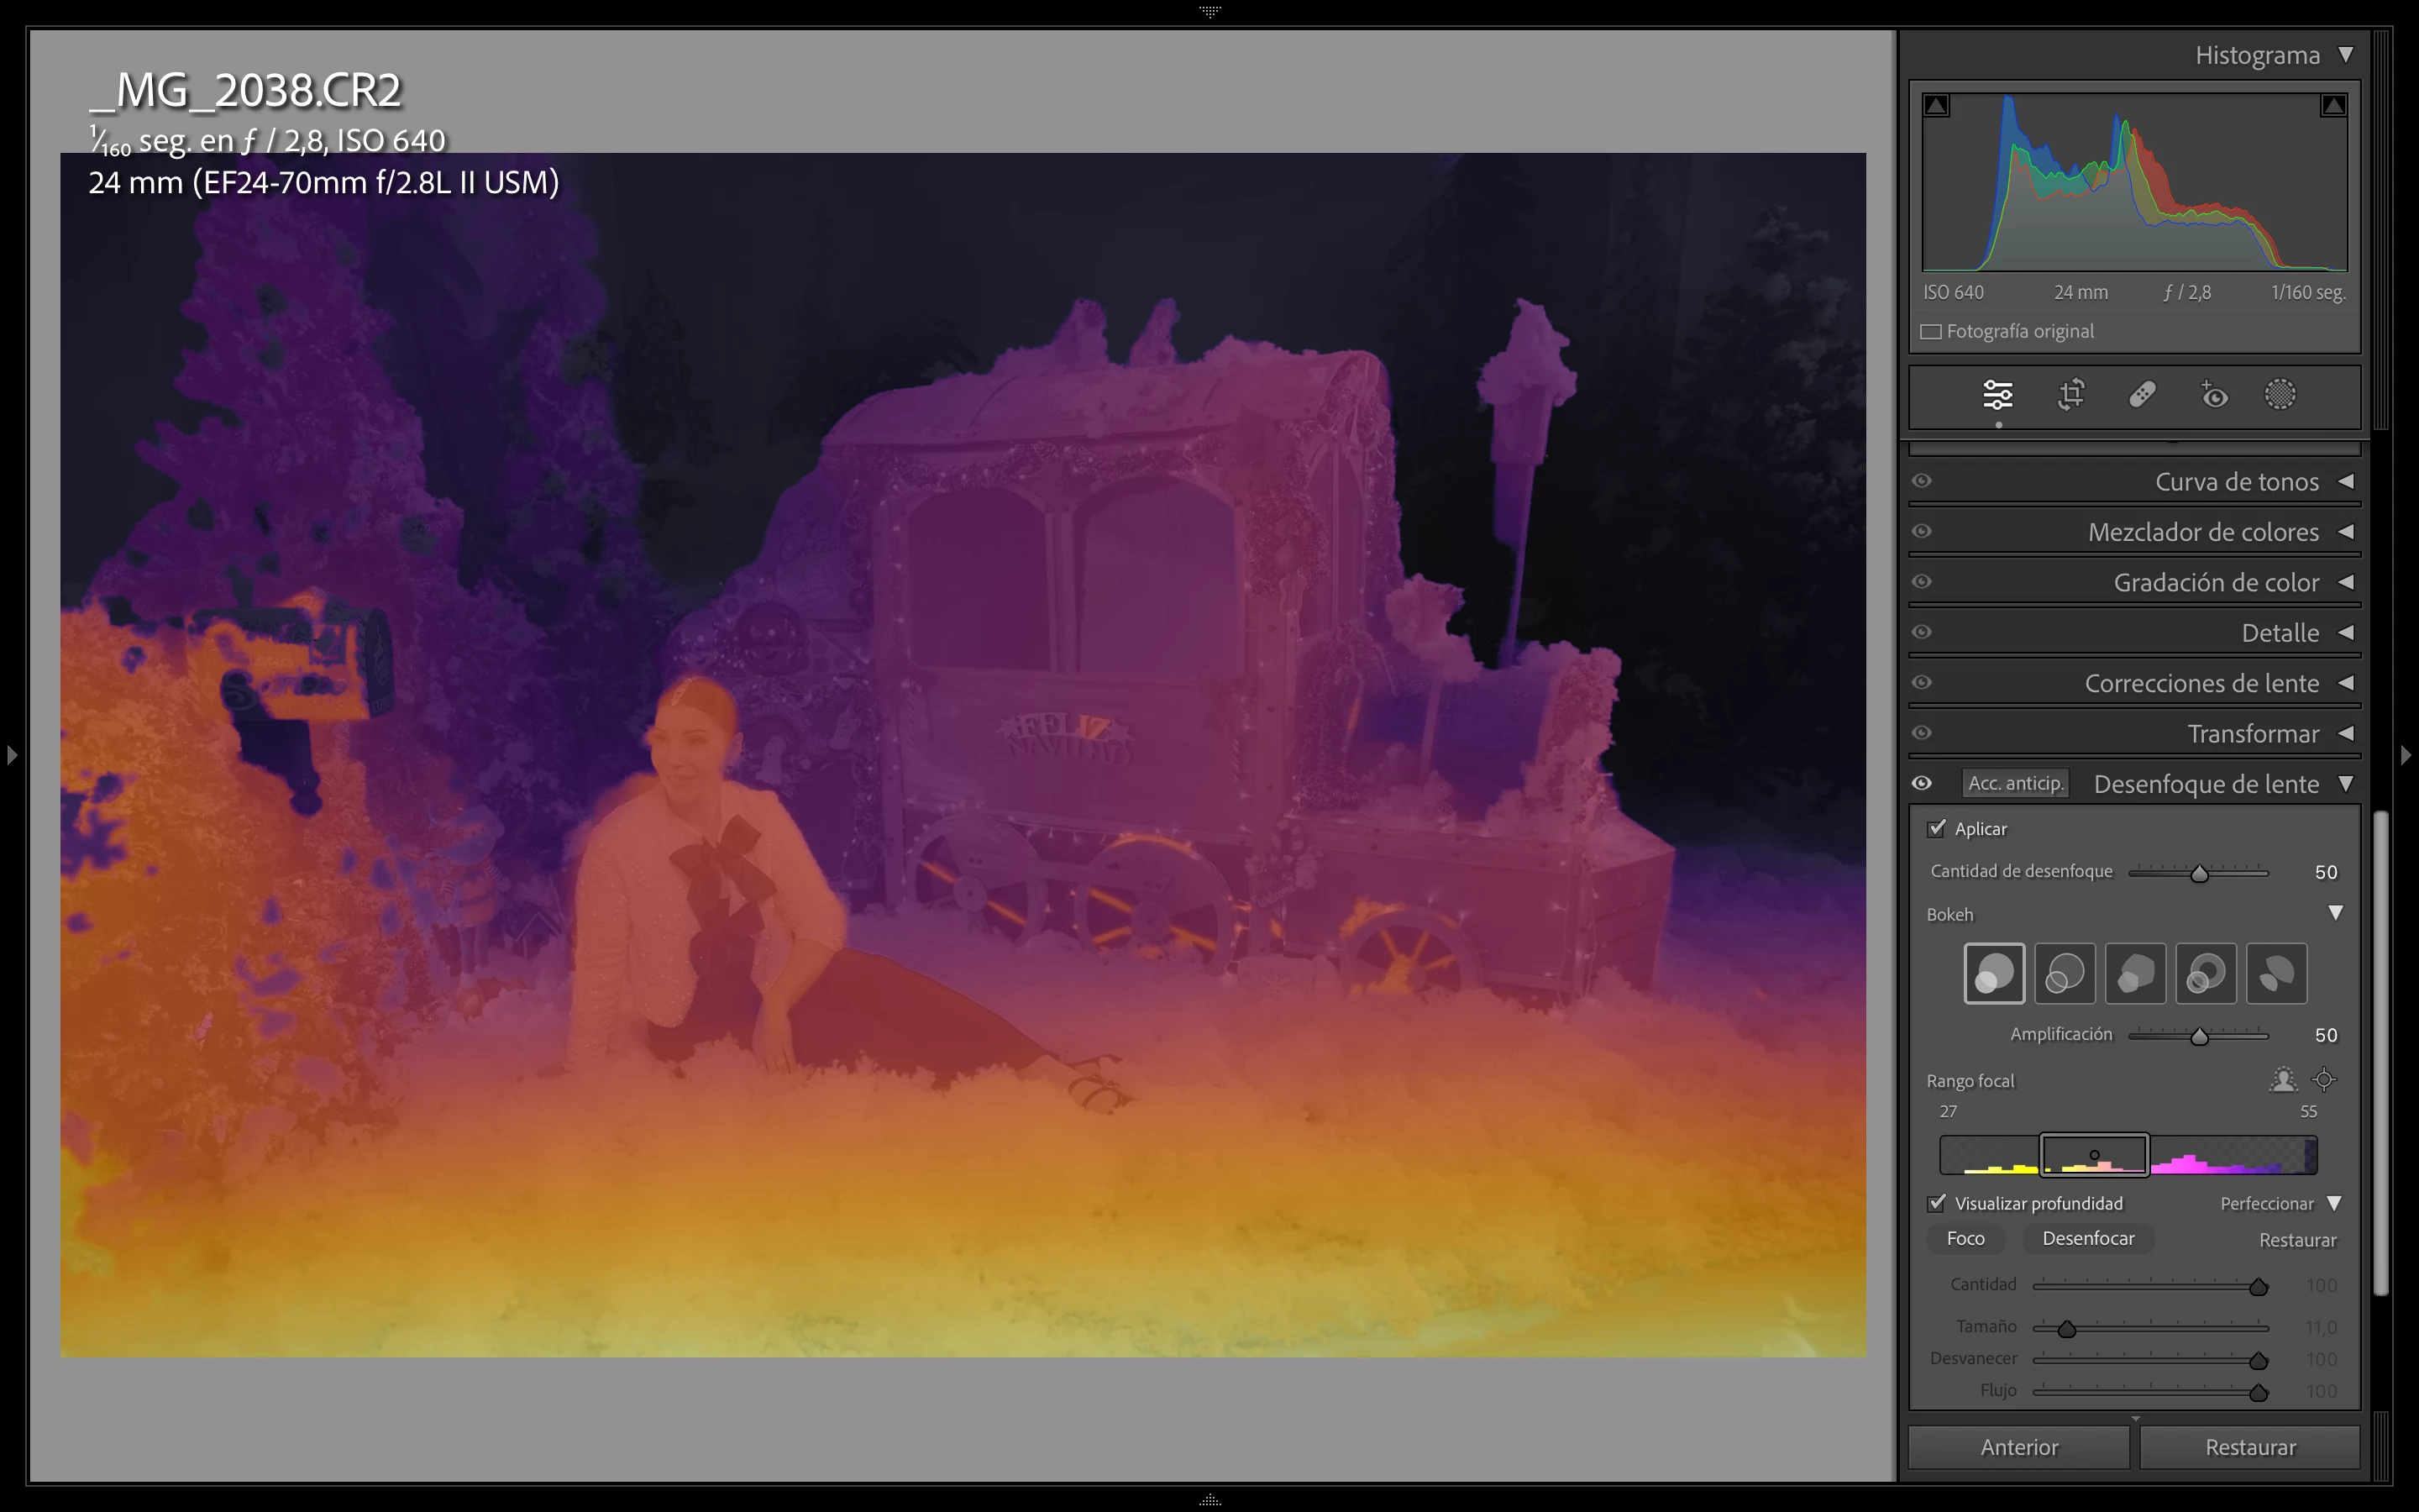
Task: Click the Cantidad de desenfoque slider handle
Action: [2199, 874]
